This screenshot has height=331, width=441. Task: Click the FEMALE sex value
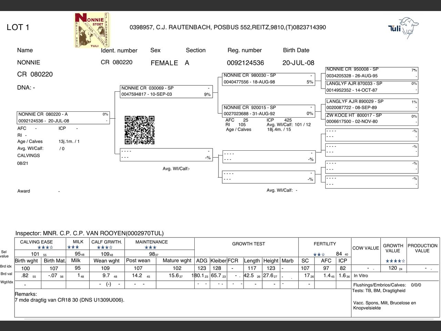tap(164, 63)
